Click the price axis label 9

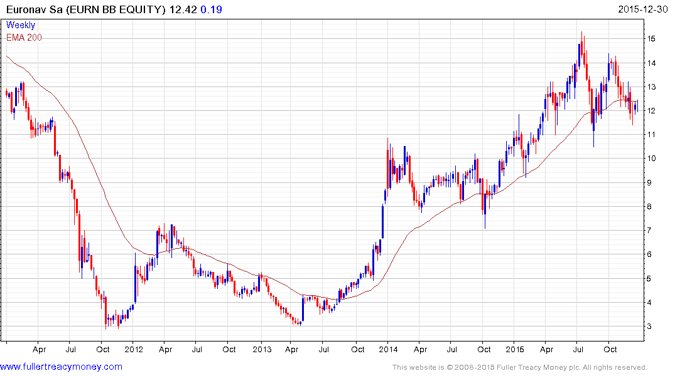point(649,182)
